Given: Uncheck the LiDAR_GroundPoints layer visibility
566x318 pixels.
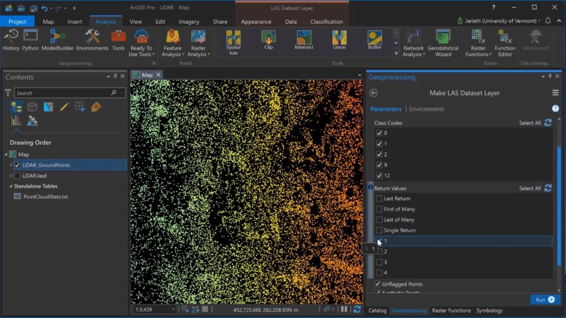Looking at the screenshot, I should 18,165.
